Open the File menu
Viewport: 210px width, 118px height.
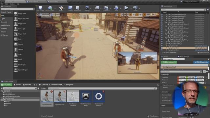click(x=2, y=4)
